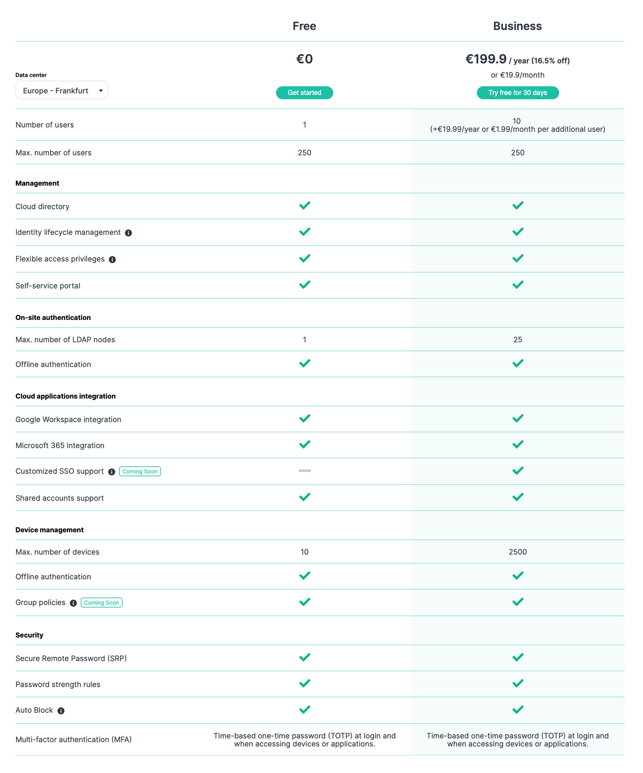Viewport: 643px width, 773px height.
Task: Click the gray dash for Free SSO support
Action: click(x=305, y=470)
